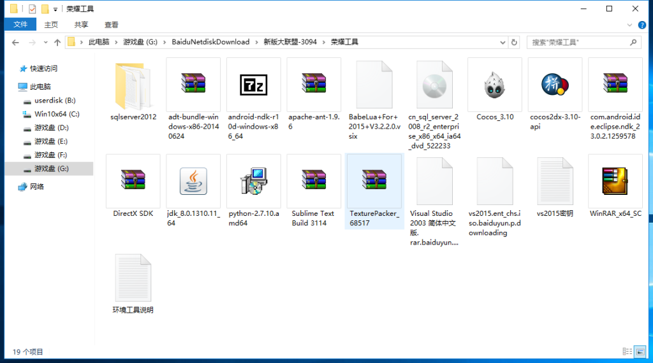This screenshot has width=653, height=363.
Task: Open Explorer help button
Action: (x=642, y=25)
